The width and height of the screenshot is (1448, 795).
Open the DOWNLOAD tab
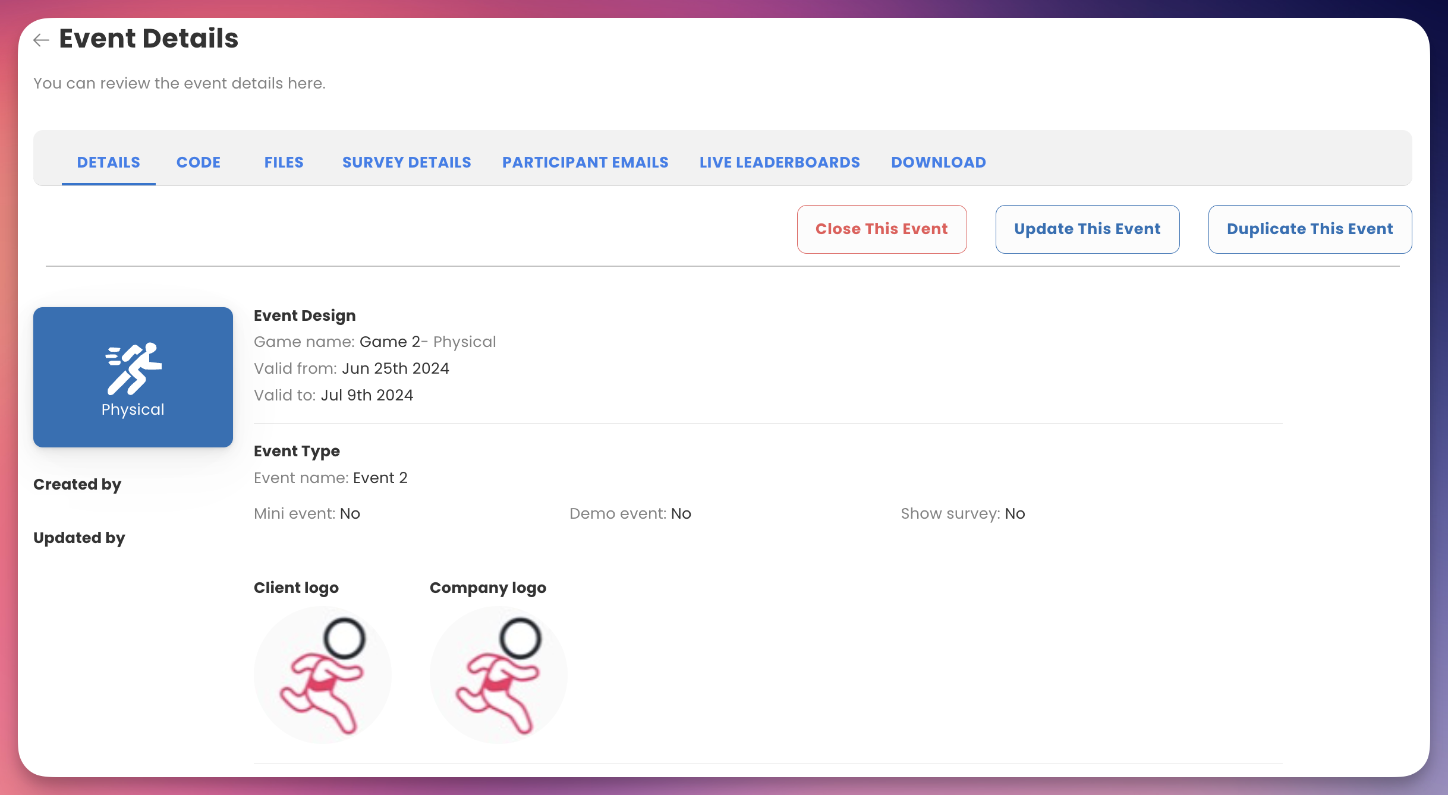click(938, 162)
